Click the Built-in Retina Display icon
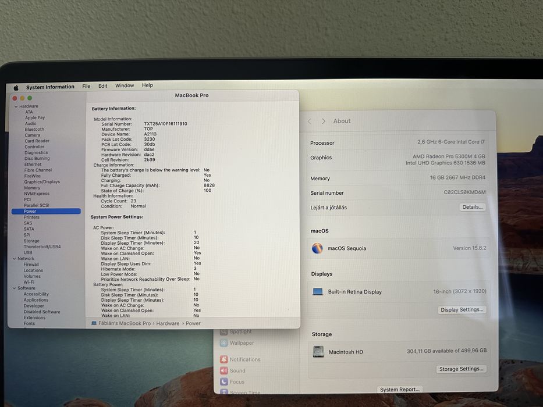Image resolution: width=543 pixels, height=407 pixels. tap(318, 292)
